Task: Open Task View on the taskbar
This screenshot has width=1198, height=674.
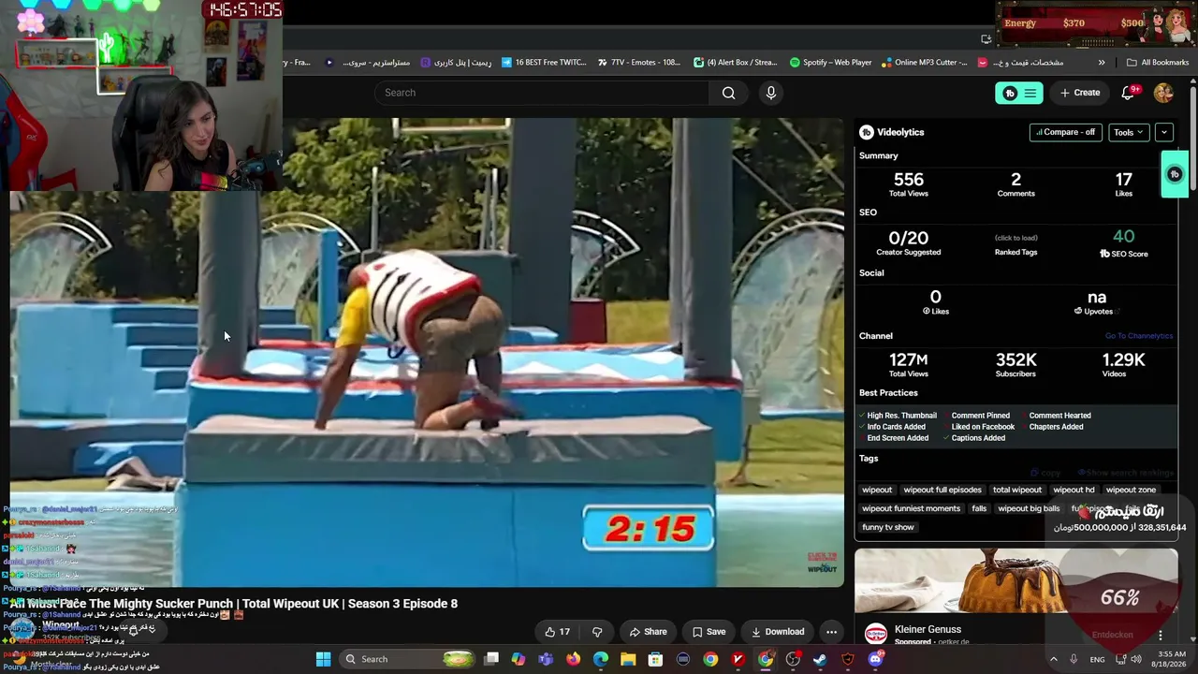Action: pos(491,659)
